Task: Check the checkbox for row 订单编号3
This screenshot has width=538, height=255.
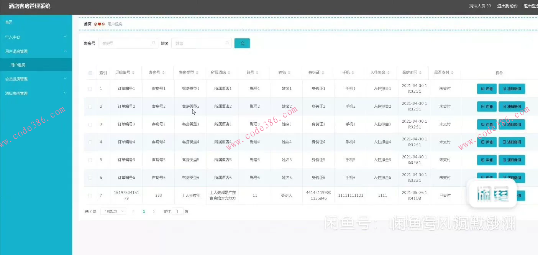Action: [x=90, y=124]
